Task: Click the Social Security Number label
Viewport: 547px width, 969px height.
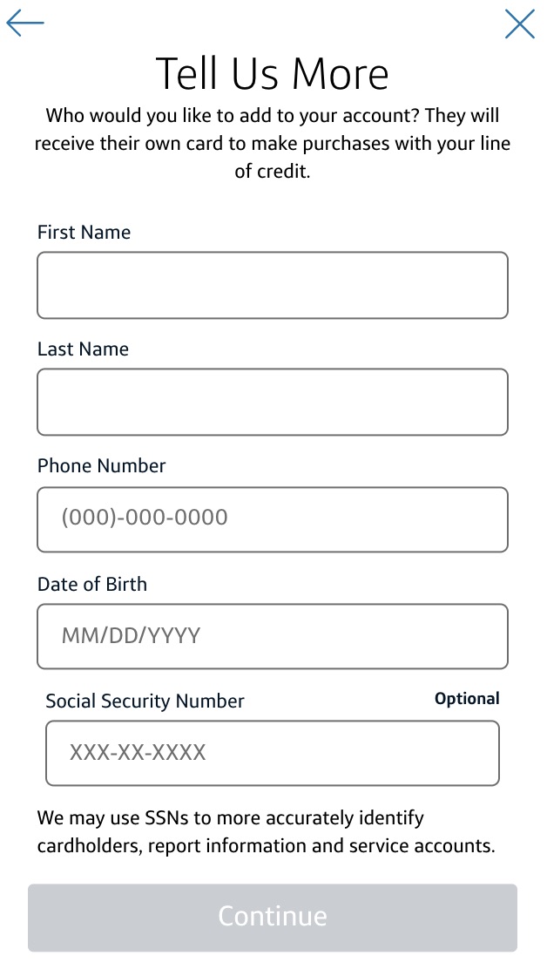Action: [145, 700]
